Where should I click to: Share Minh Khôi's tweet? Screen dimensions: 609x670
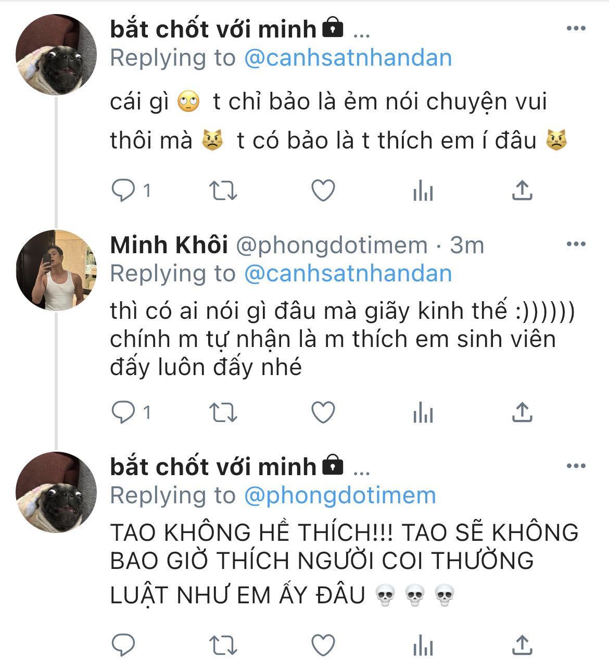coord(522,413)
